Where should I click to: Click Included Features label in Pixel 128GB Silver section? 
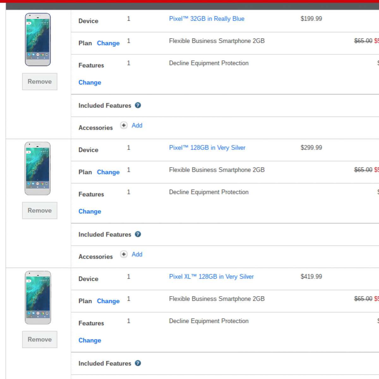[x=105, y=234]
